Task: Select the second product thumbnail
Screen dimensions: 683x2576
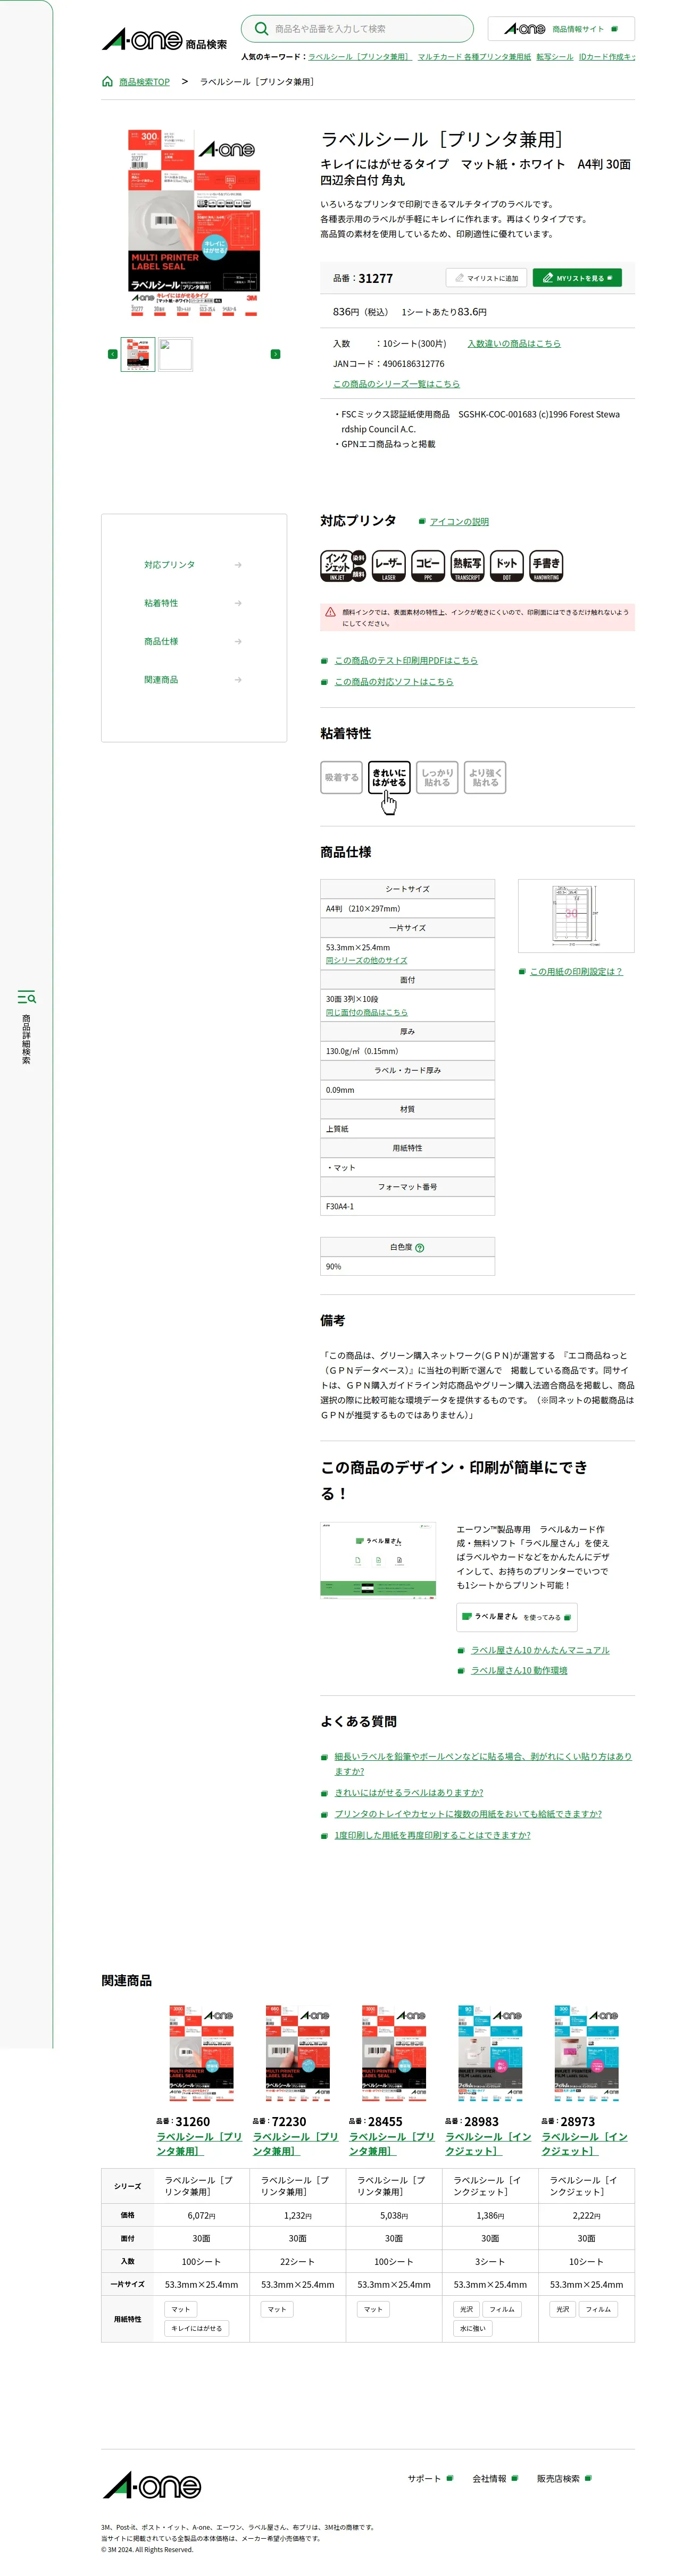Action: pos(175,354)
